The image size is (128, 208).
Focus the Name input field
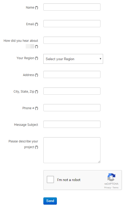point(72,7)
